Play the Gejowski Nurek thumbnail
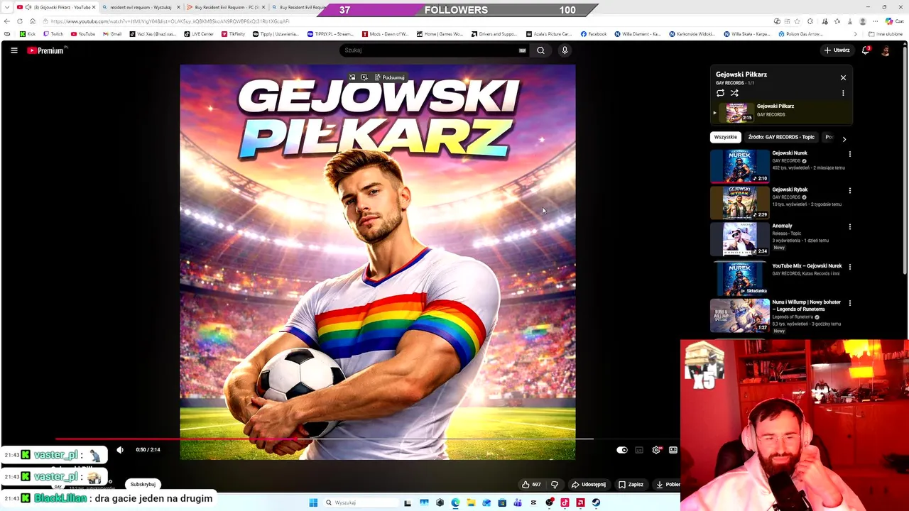 click(740, 165)
